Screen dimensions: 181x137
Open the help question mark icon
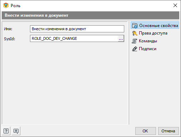[x=6, y=131]
